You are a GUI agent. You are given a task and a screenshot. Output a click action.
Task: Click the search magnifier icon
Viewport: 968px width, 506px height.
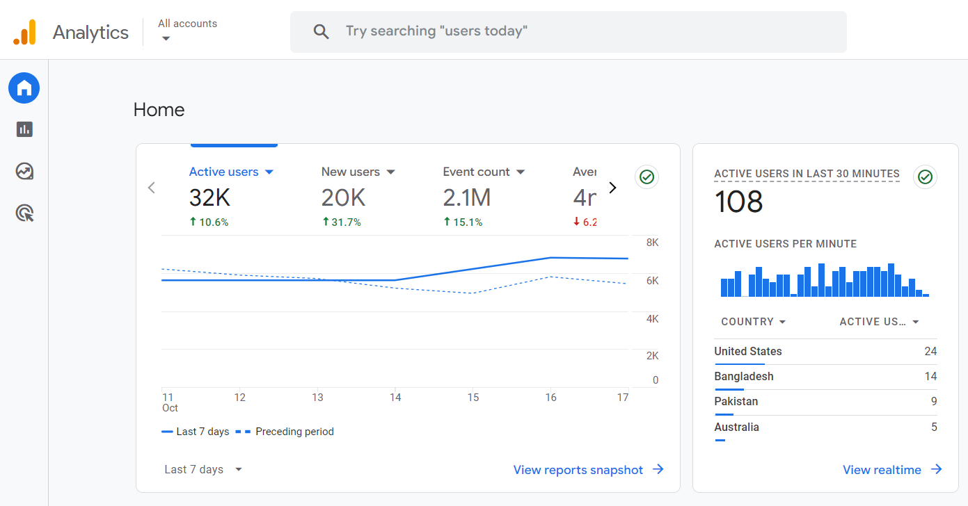click(321, 31)
